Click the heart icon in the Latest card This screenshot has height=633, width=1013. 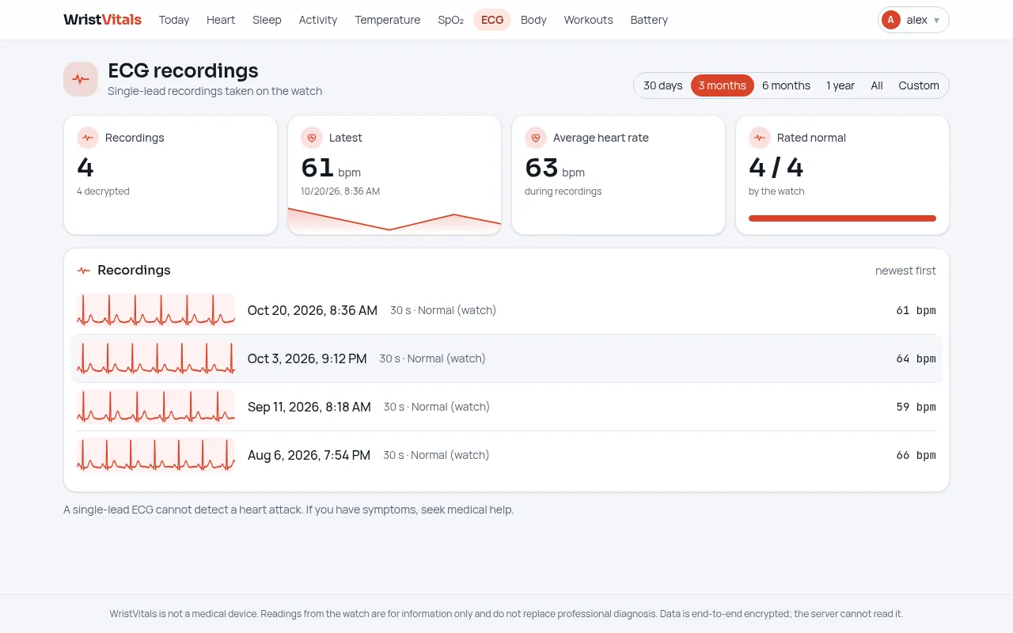312,138
